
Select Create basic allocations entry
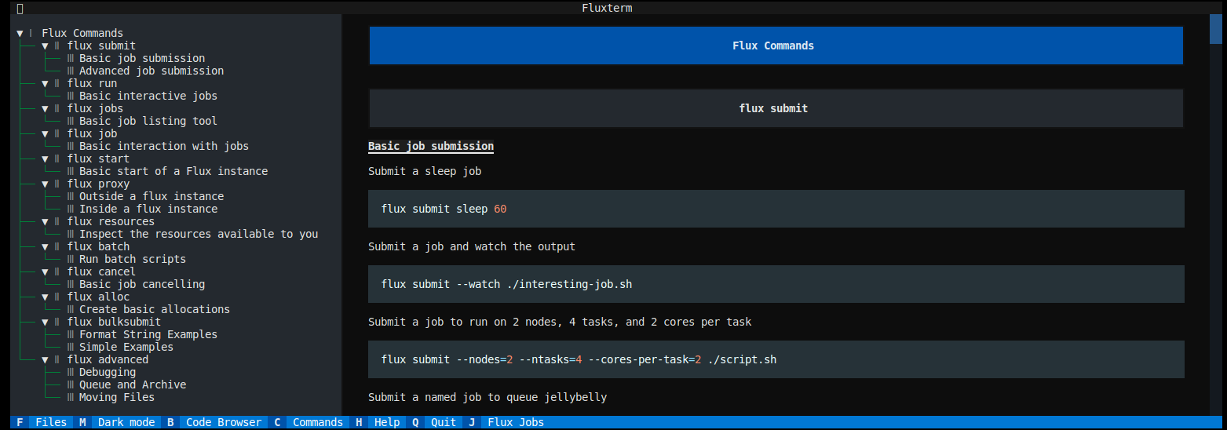[155, 309]
